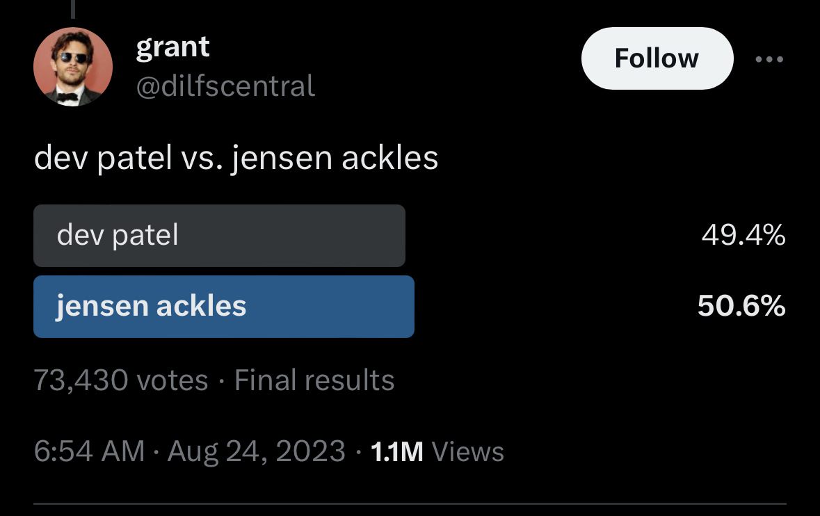Click the "jensen ackles" label inside the blue bar
This screenshot has width=820, height=516.
(x=152, y=306)
